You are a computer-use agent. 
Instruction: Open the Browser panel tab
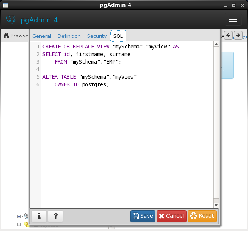tap(16, 36)
